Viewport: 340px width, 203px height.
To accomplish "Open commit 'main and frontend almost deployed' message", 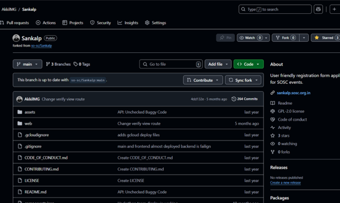I will (x=164, y=146).
